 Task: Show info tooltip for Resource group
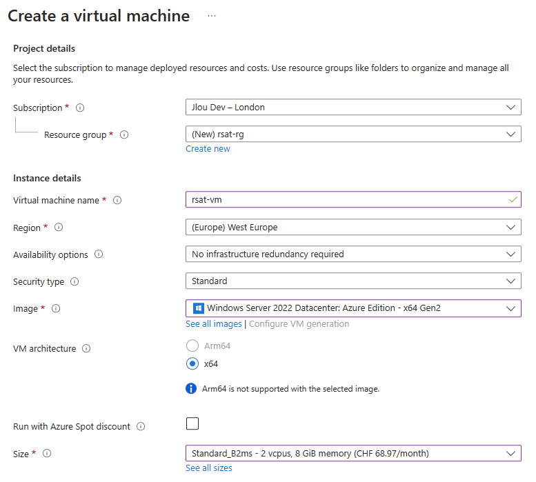tap(124, 135)
